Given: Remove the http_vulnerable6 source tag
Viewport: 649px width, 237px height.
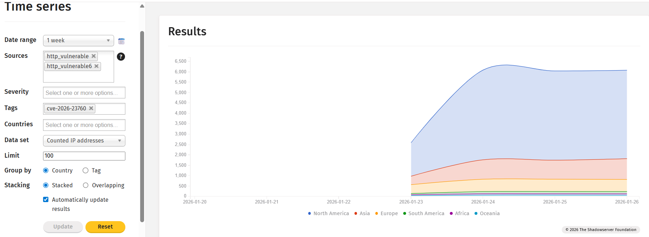Looking at the screenshot, I should point(96,66).
